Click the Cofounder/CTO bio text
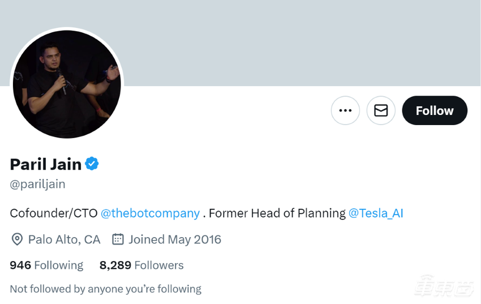 (x=54, y=213)
